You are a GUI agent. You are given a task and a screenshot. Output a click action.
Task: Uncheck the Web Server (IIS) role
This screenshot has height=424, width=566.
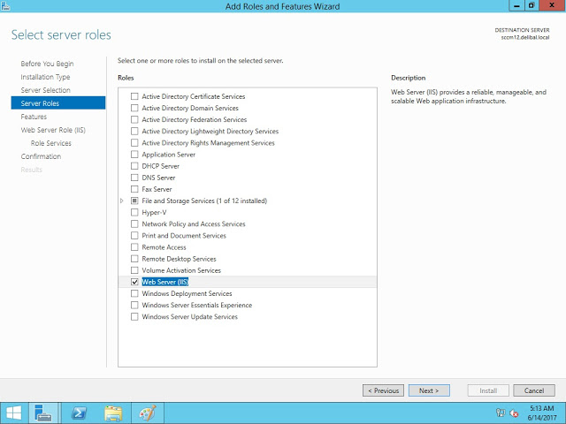tap(134, 282)
